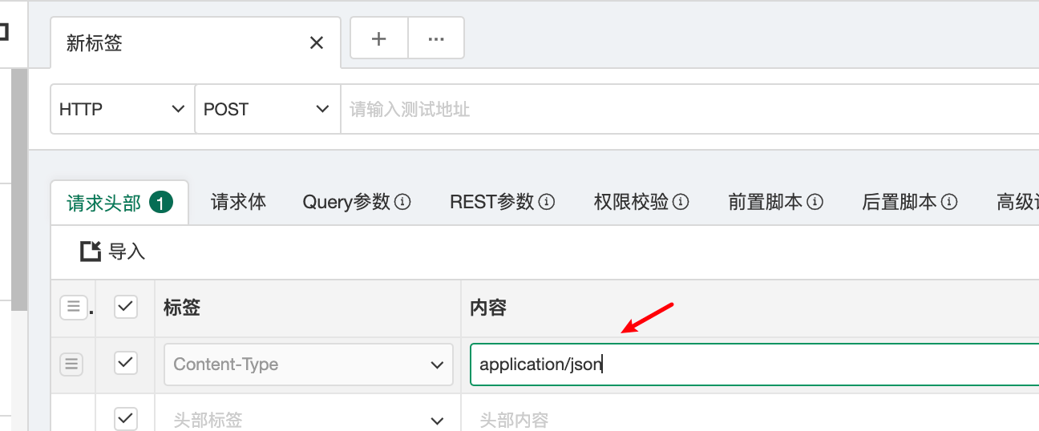
Task: Click info icon next to Query参数
Action: coord(402,202)
